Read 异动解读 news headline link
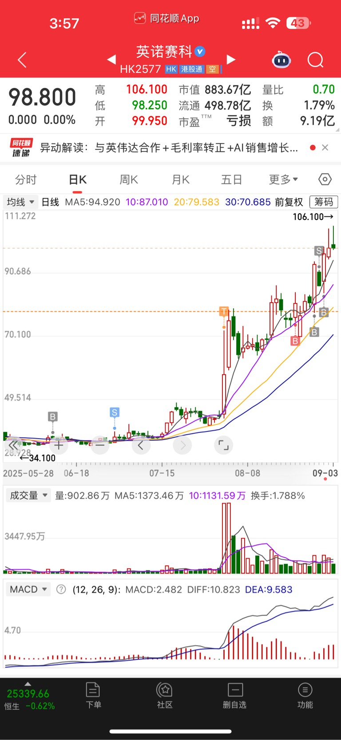The width and height of the screenshot is (341, 740). tap(169, 148)
